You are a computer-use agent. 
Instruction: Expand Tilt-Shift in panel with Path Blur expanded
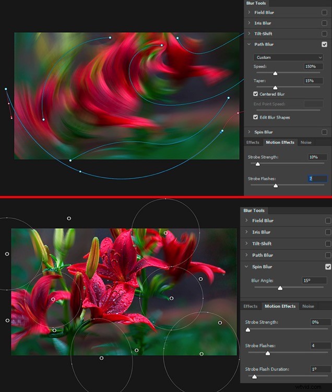pyautogui.click(x=249, y=33)
